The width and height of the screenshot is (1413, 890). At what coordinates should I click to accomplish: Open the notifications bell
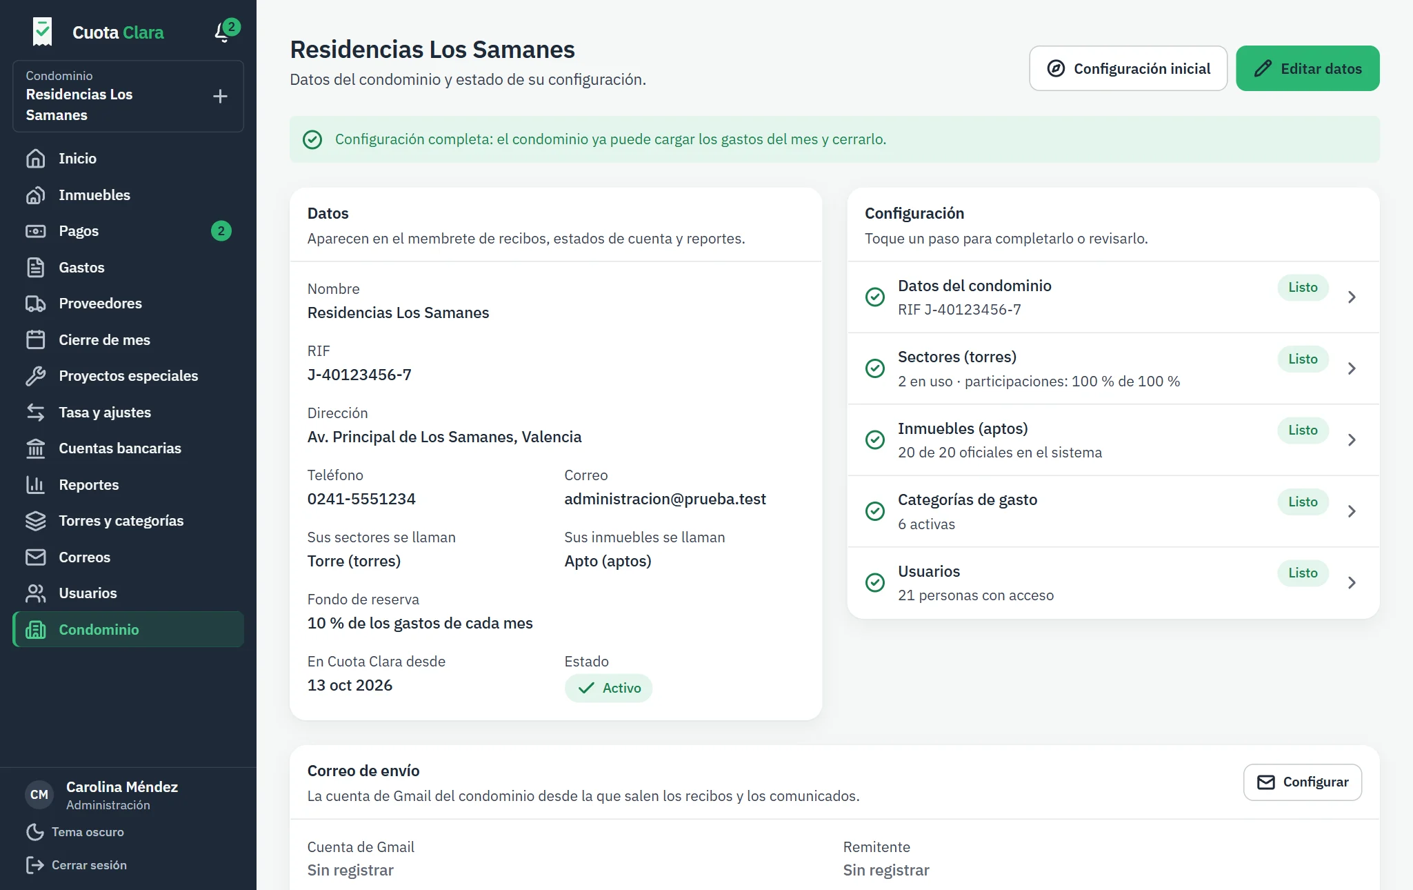[x=224, y=32]
